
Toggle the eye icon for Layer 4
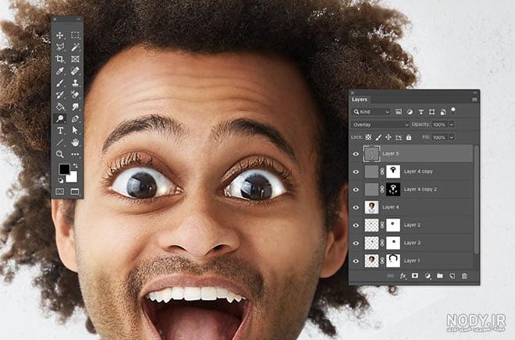click(356, 207)
